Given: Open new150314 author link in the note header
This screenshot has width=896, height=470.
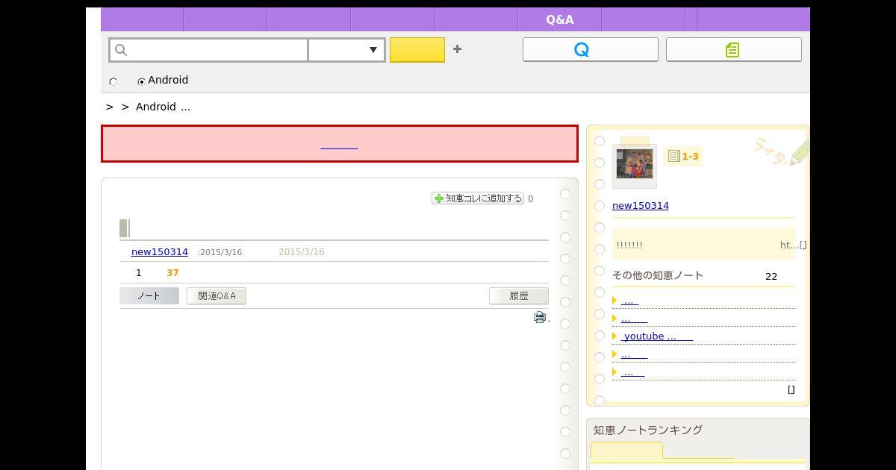Looking at the screenshot, I should coord(160,252).
